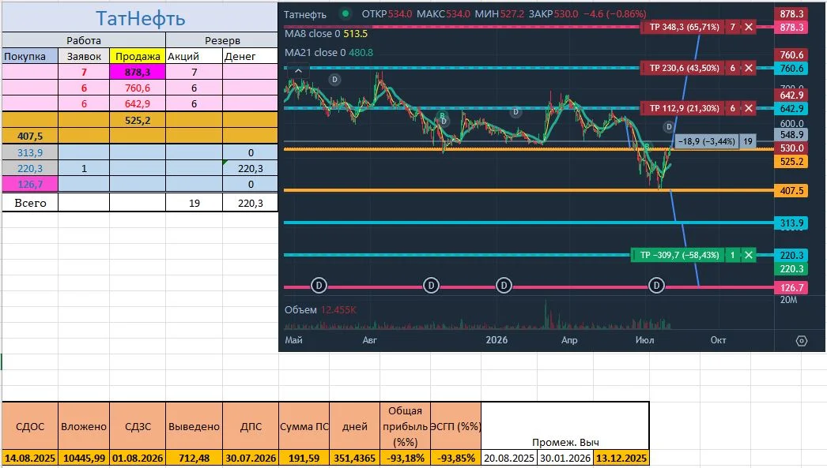
Task: Select the yellow Продажа column header
Action: pyautogui.click(x=138, y=56)
